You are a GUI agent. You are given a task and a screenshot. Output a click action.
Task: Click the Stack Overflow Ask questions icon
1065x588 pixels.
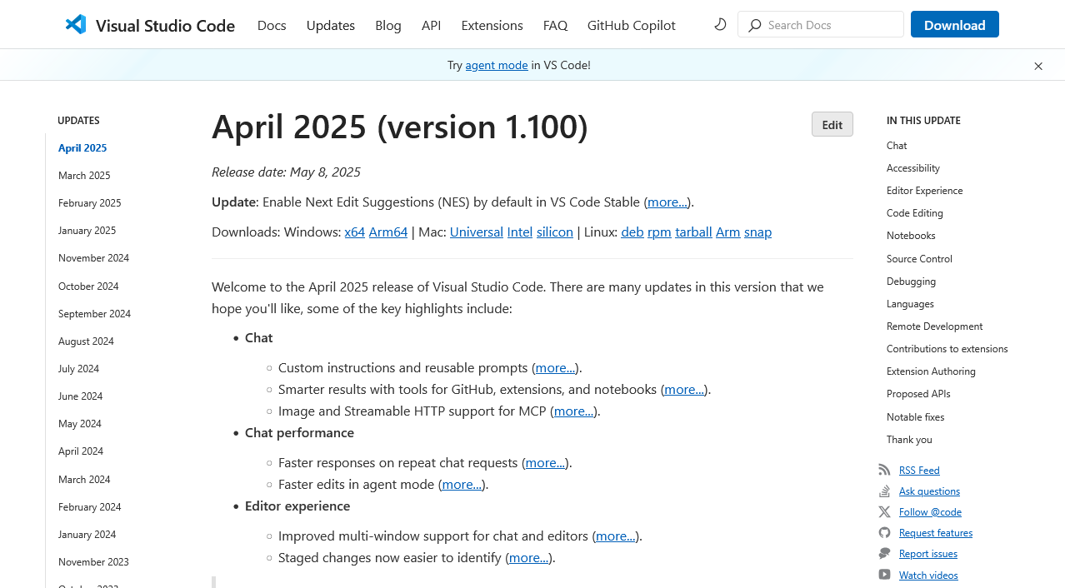tap(884, 491)
